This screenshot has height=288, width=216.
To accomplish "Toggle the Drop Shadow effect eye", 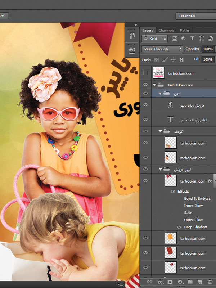I will coord(179,227).
